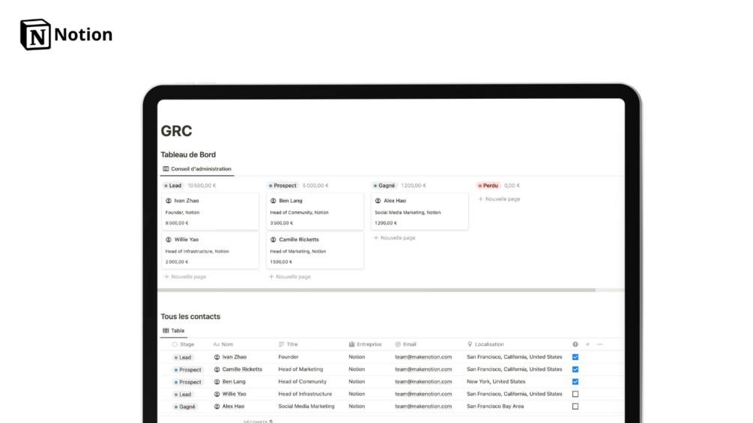Uncheck the checkbox in Ben Lang table row
The width and height of the screenshot is (753, 423).
click(575, 382)
